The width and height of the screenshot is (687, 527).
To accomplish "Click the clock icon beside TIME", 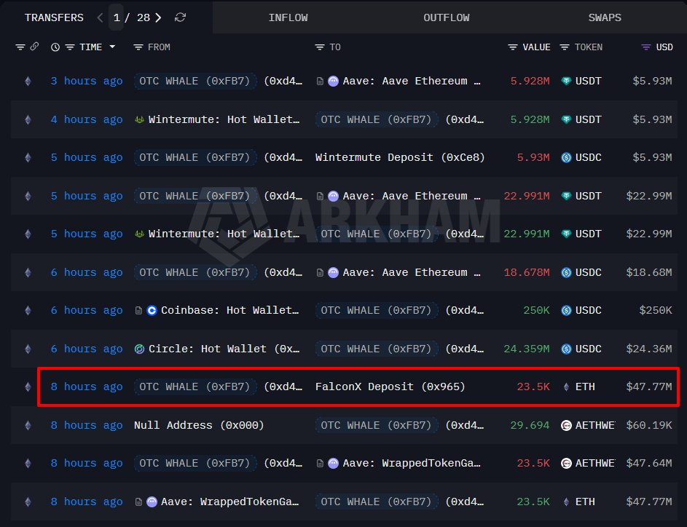I will coord(55,47).
